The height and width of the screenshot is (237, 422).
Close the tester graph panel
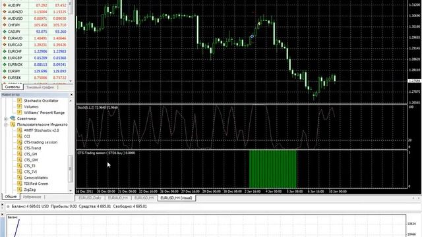click(2, 215)
